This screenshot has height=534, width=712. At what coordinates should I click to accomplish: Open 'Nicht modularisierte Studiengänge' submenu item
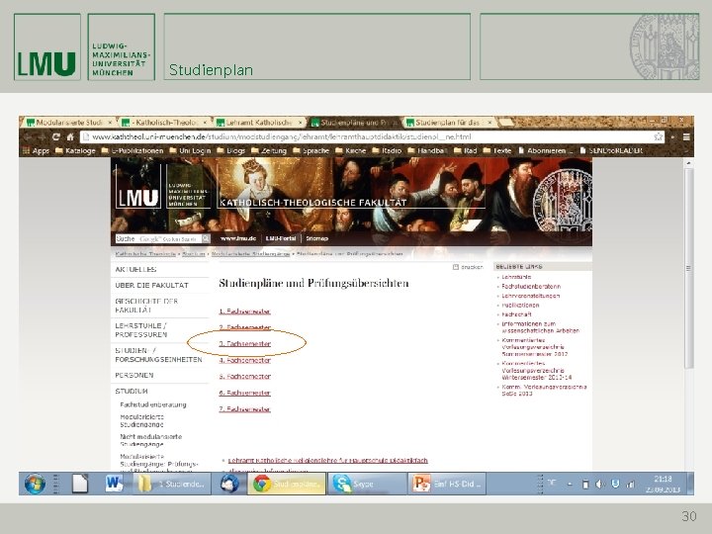coord(150,440)
